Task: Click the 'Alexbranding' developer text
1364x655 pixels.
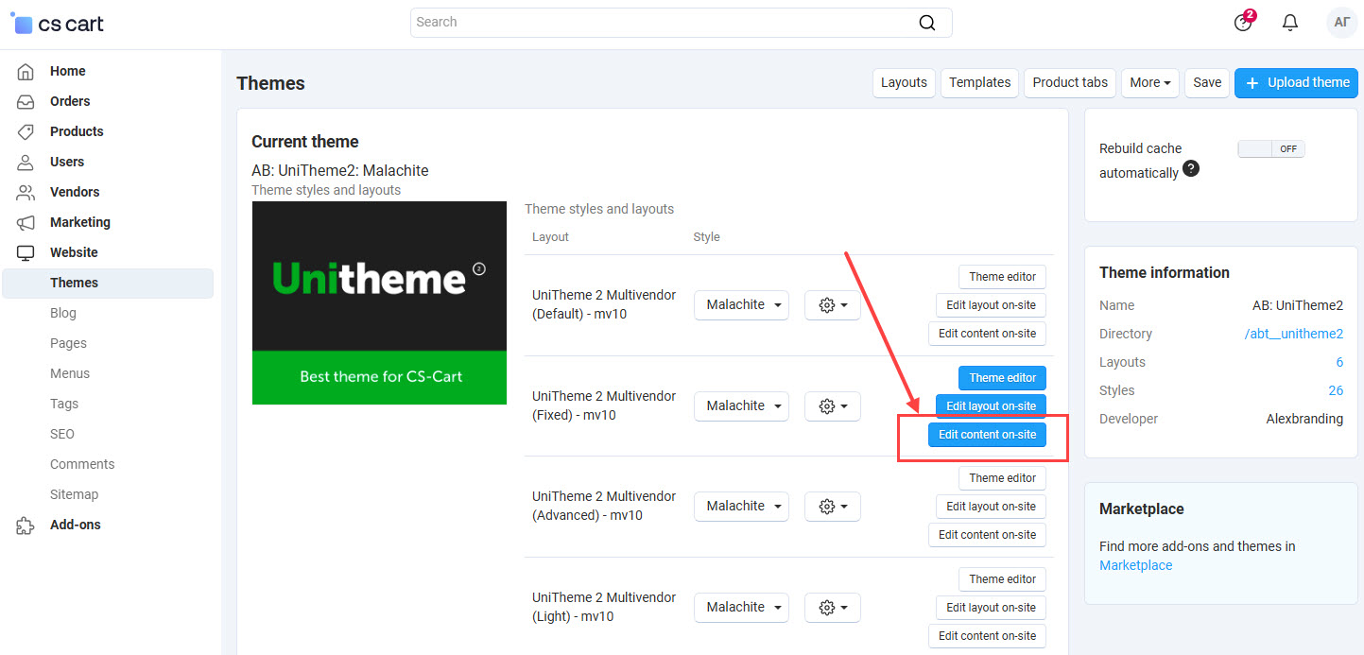Action: 1304,419
